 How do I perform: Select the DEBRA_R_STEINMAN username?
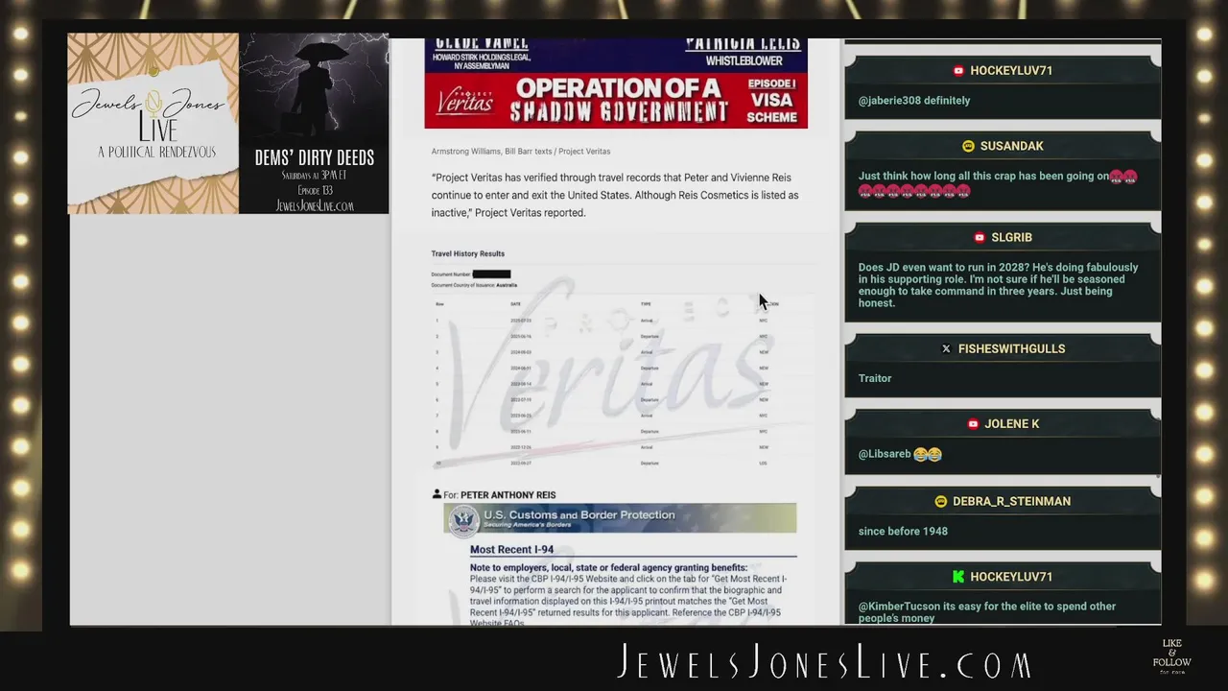(x=1011, y=501)
